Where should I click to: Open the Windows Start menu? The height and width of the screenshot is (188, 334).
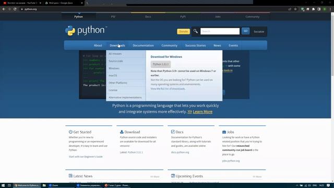3,185
